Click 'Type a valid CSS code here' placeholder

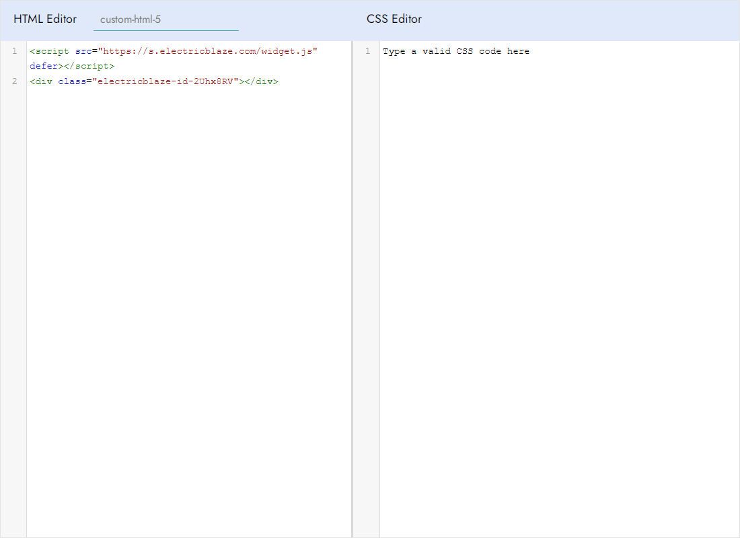point(456,51)
